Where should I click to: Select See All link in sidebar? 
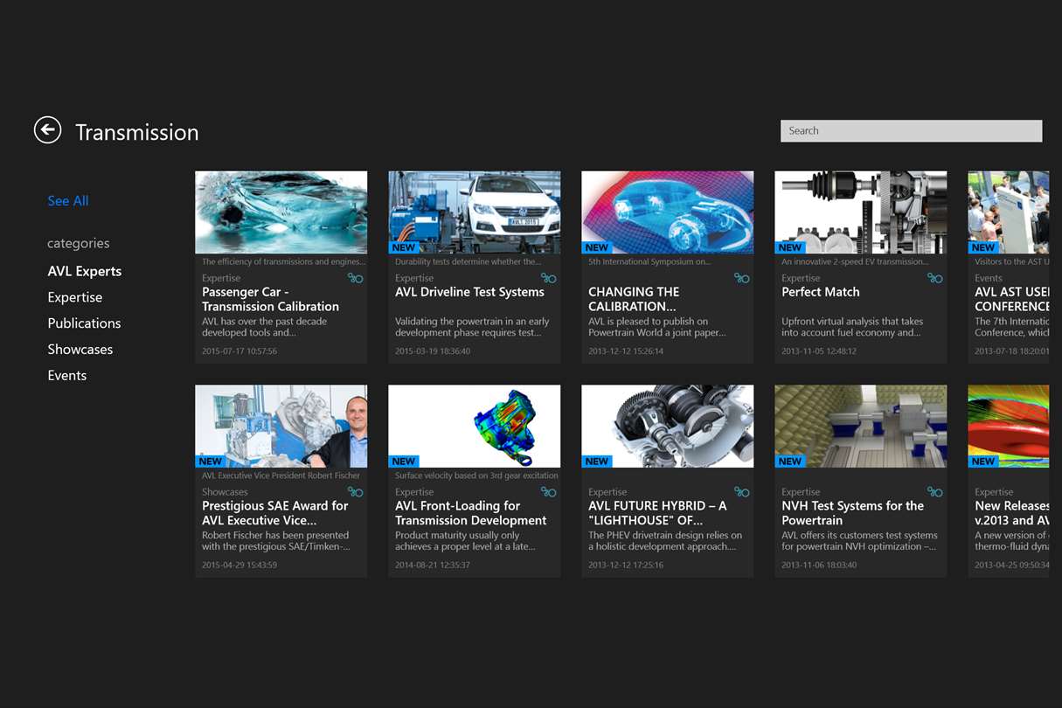[68, 201]
